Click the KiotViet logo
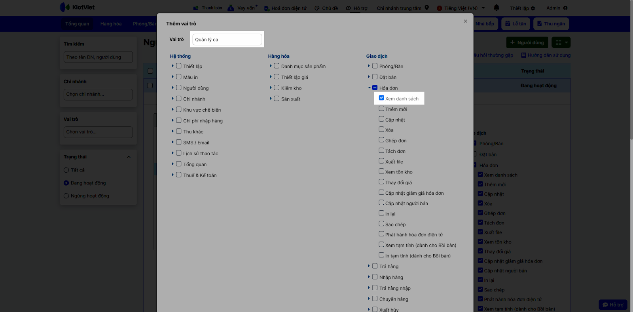This screenshot has width=633, height=312. 77,7
